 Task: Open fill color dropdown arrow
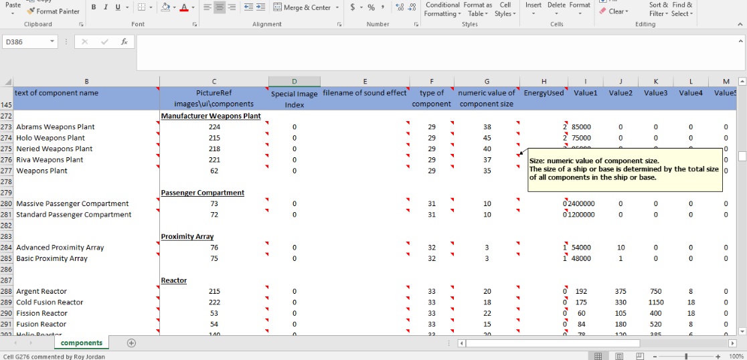click(x=174, y=7)
